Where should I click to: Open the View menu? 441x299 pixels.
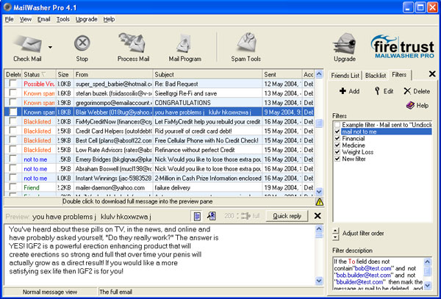(x=25, y=19)
